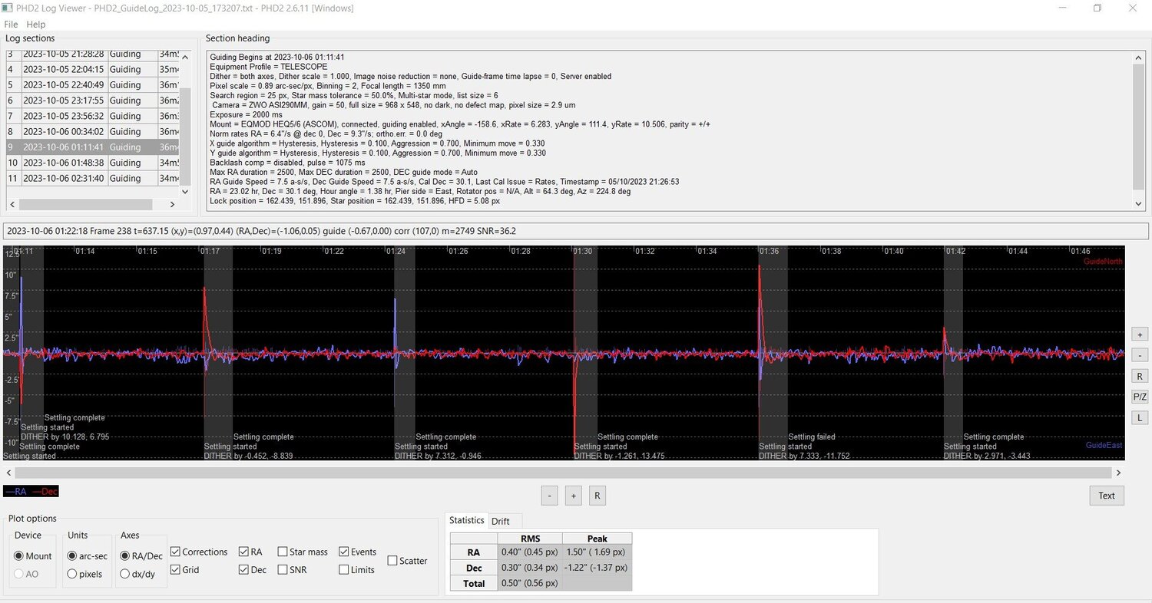Screen dimensions: 1152x603
Task: Select log section 3 at 21:28:28
Action: tap(92, 54)
